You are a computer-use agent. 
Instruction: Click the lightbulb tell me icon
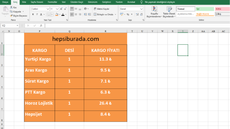click(142, 2)
